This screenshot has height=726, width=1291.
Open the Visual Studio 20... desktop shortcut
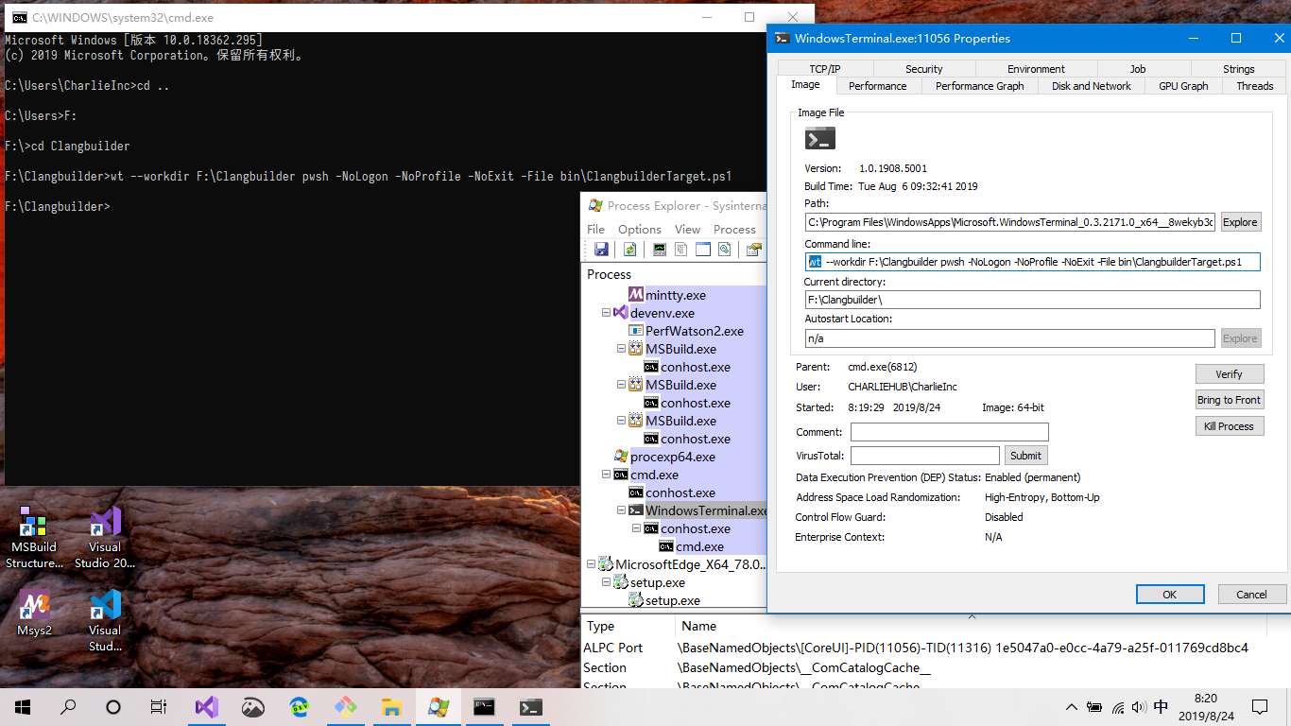point(105,538)
